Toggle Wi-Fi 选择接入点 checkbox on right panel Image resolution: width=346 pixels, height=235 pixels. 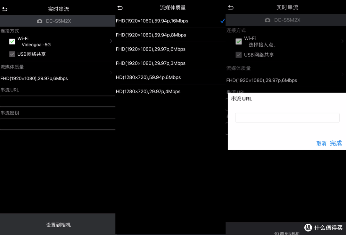point(238,41)
